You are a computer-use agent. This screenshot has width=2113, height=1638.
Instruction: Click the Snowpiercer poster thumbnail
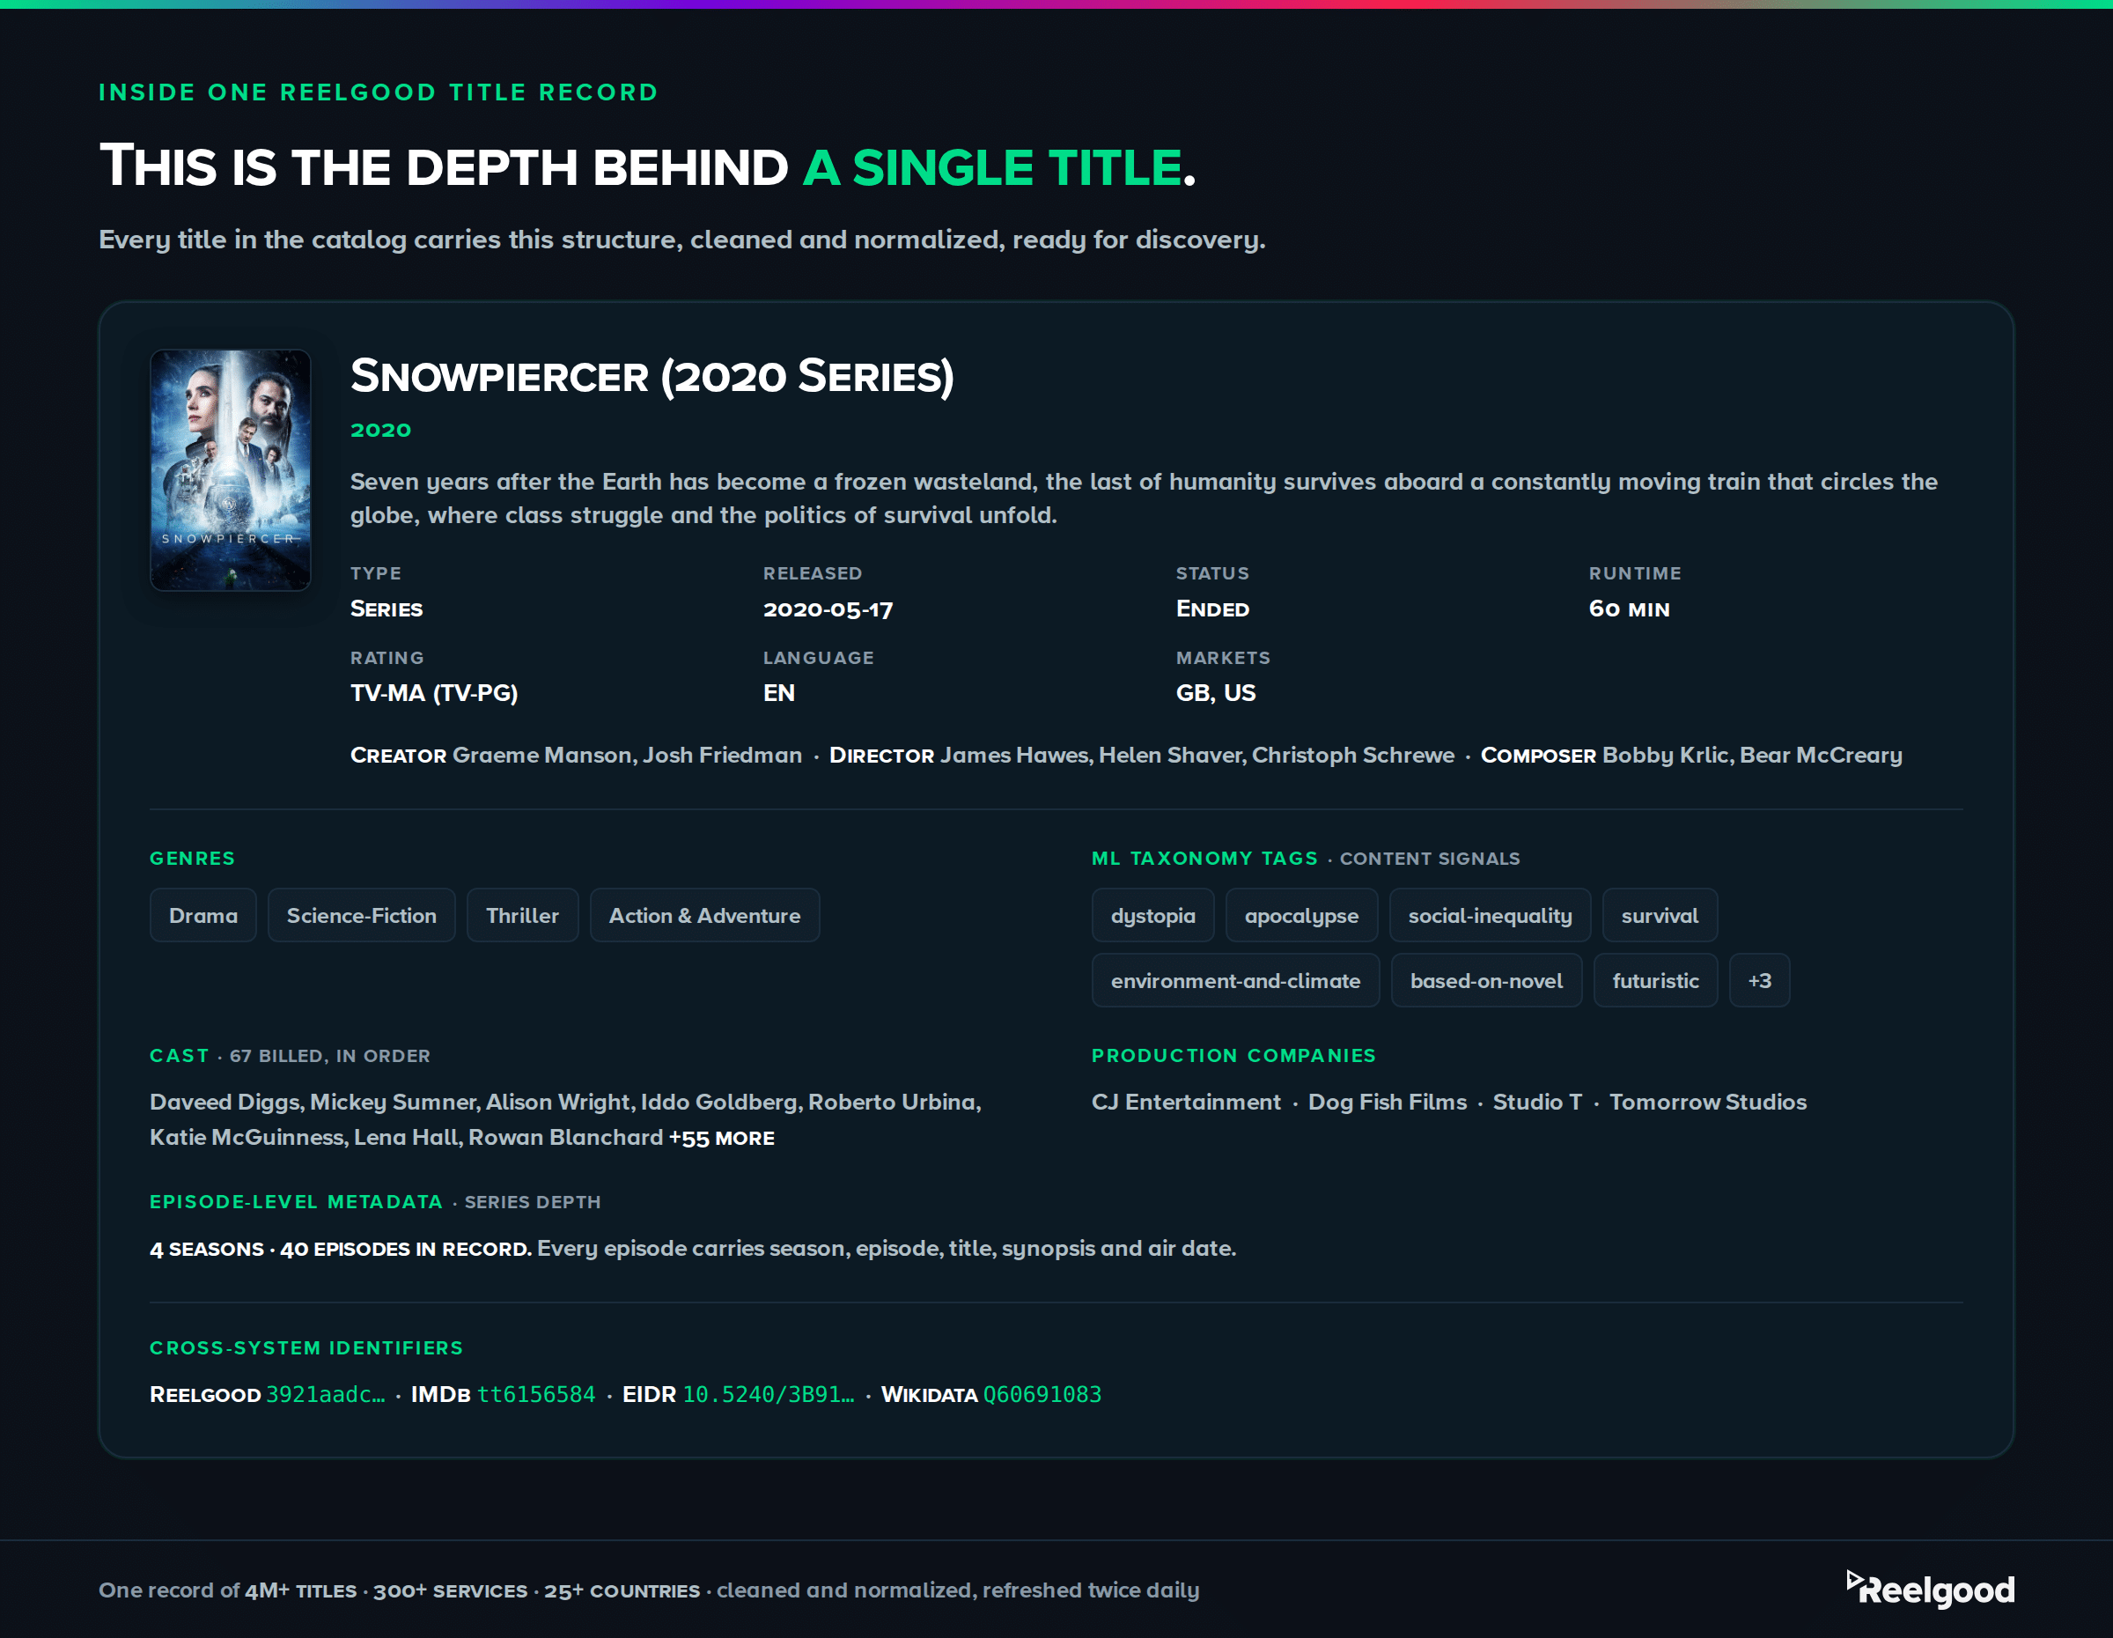click(231, 469)
